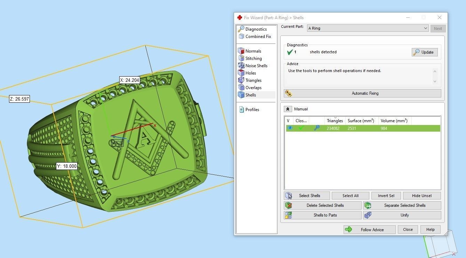Click the Select All button
The height and width of the screenshot is (258, 466).
[350, 196]
